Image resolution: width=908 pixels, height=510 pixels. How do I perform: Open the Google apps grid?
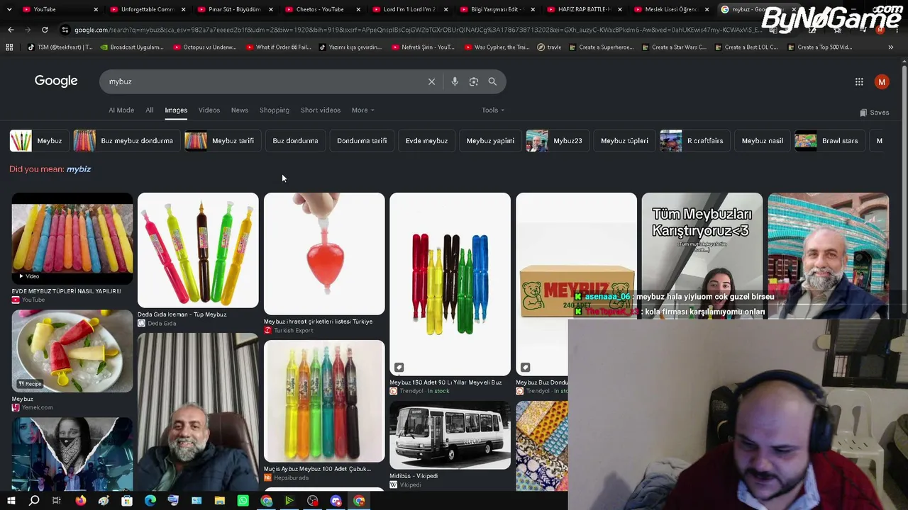pos(859,81)
